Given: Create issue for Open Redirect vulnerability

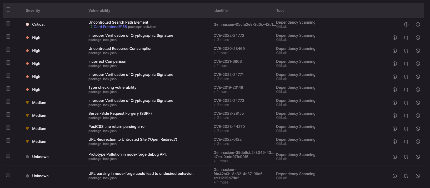Looking at the screenshot, I should coord(406,142).
